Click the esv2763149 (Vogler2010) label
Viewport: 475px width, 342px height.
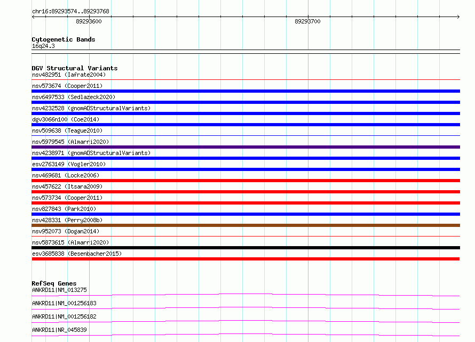pyautogui.click(x=69, y=164)
